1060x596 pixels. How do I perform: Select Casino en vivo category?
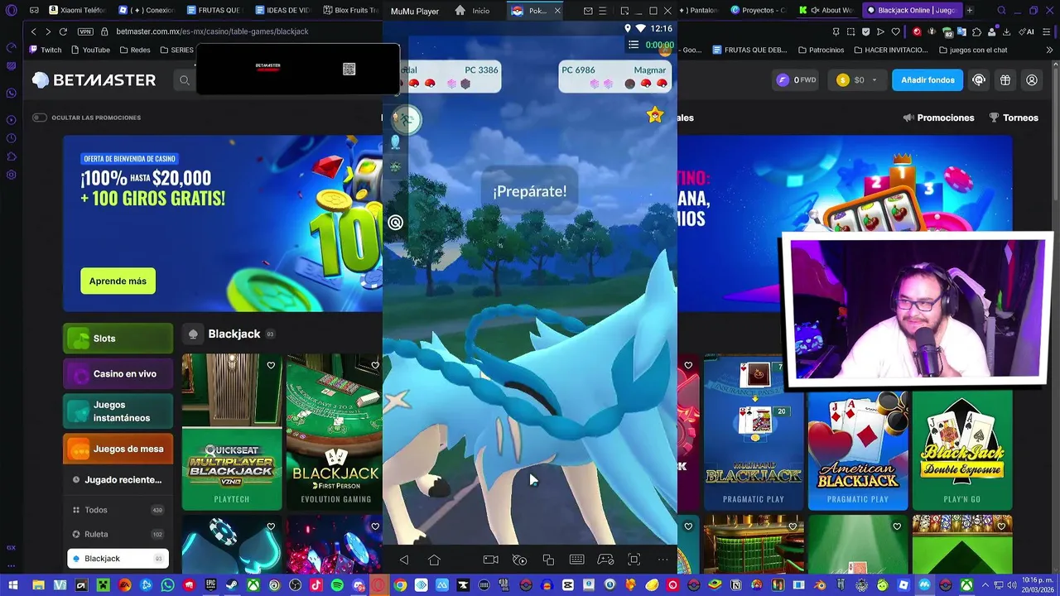tap(118, 374)
